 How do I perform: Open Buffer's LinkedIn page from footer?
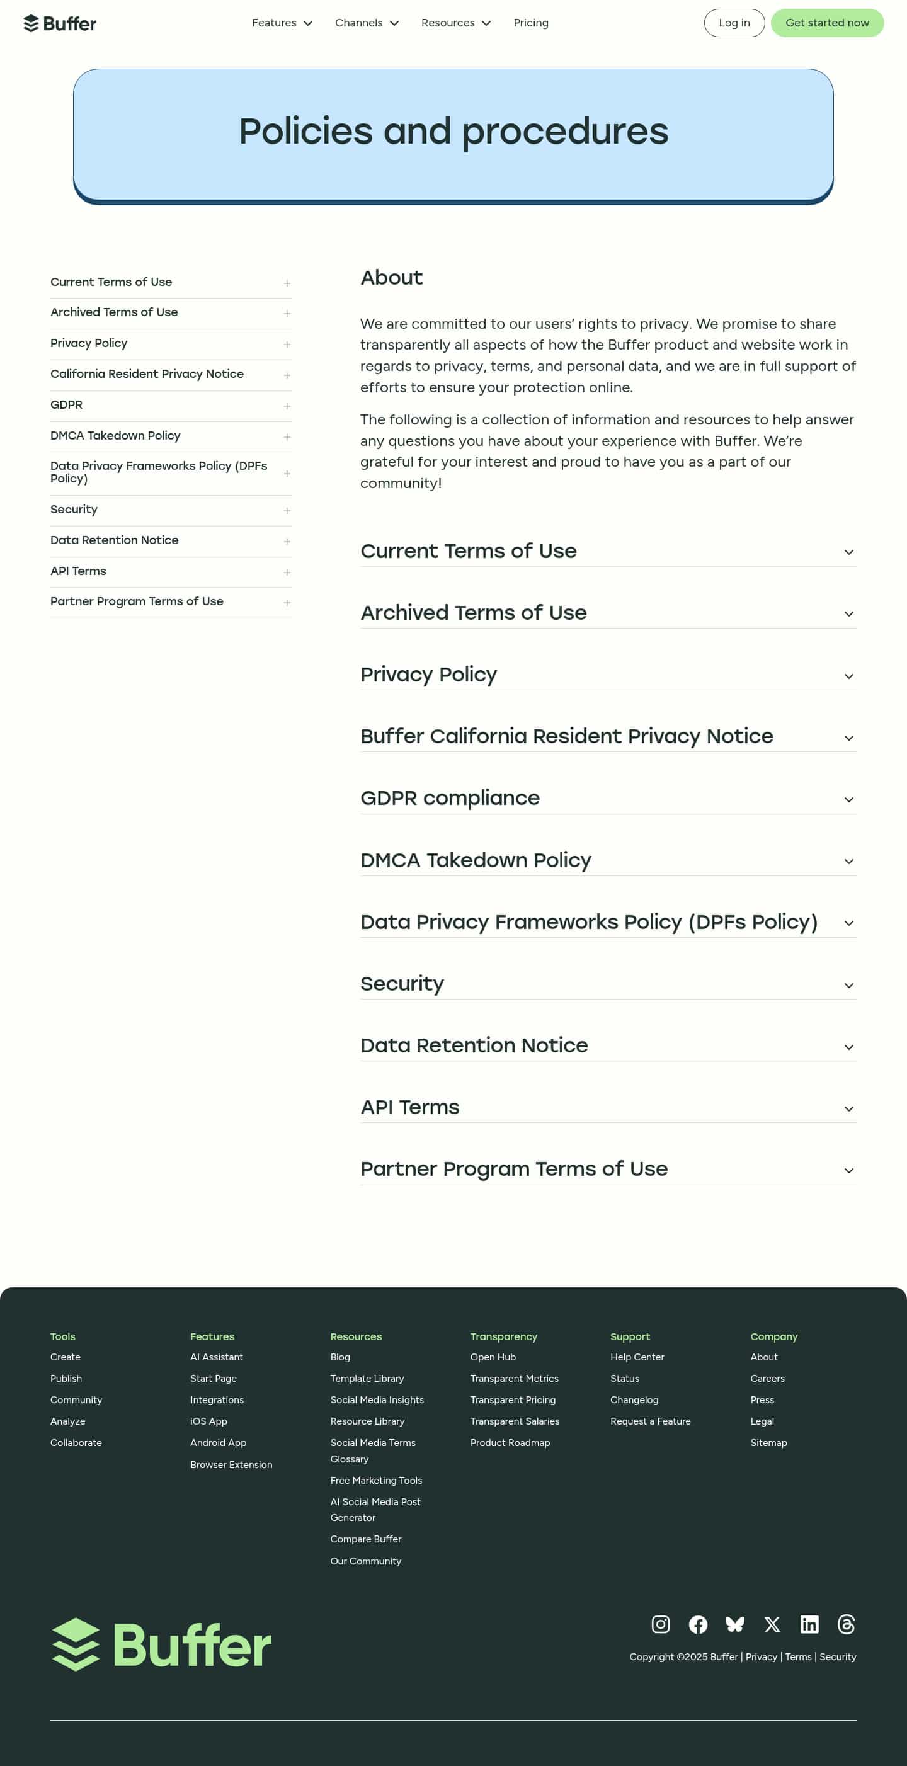809,1624
